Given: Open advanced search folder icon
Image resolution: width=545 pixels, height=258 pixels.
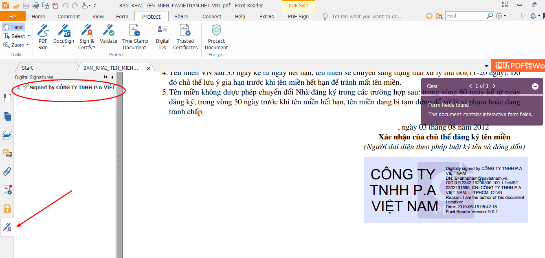Looking at the screenshot, I should (439, 16).
